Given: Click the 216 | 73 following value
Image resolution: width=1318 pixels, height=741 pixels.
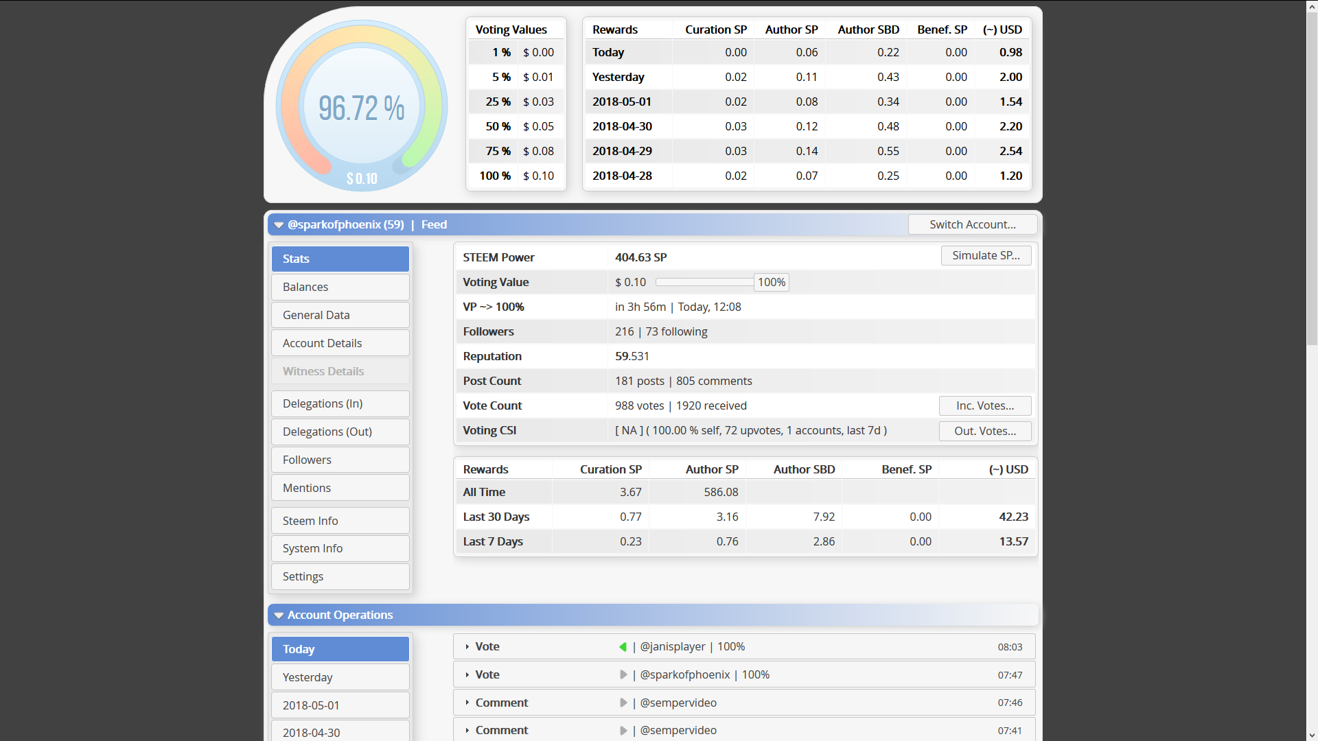Looking at the screenshot, I should (661, 331).
